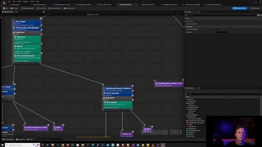Switch to Blackboard mode button
The width and height of the screenshot is (262, 147).
click(x=255, y=8)
